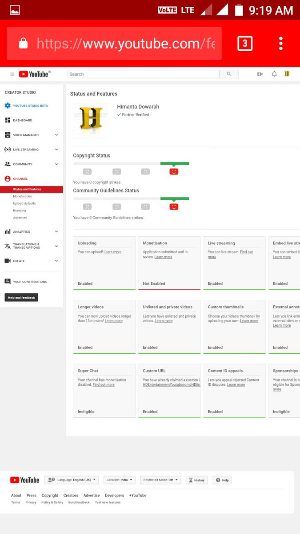Expand the Create section chevron
Image resolution: width=300 pixels, height=534 pixels.
(56, 261)
